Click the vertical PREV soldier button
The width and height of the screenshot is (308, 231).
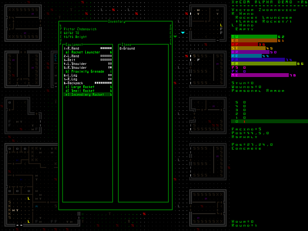click(x=61, y=35)
